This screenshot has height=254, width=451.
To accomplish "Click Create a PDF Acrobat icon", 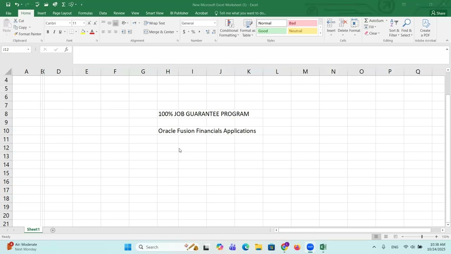I will click(x=425, y=28).
